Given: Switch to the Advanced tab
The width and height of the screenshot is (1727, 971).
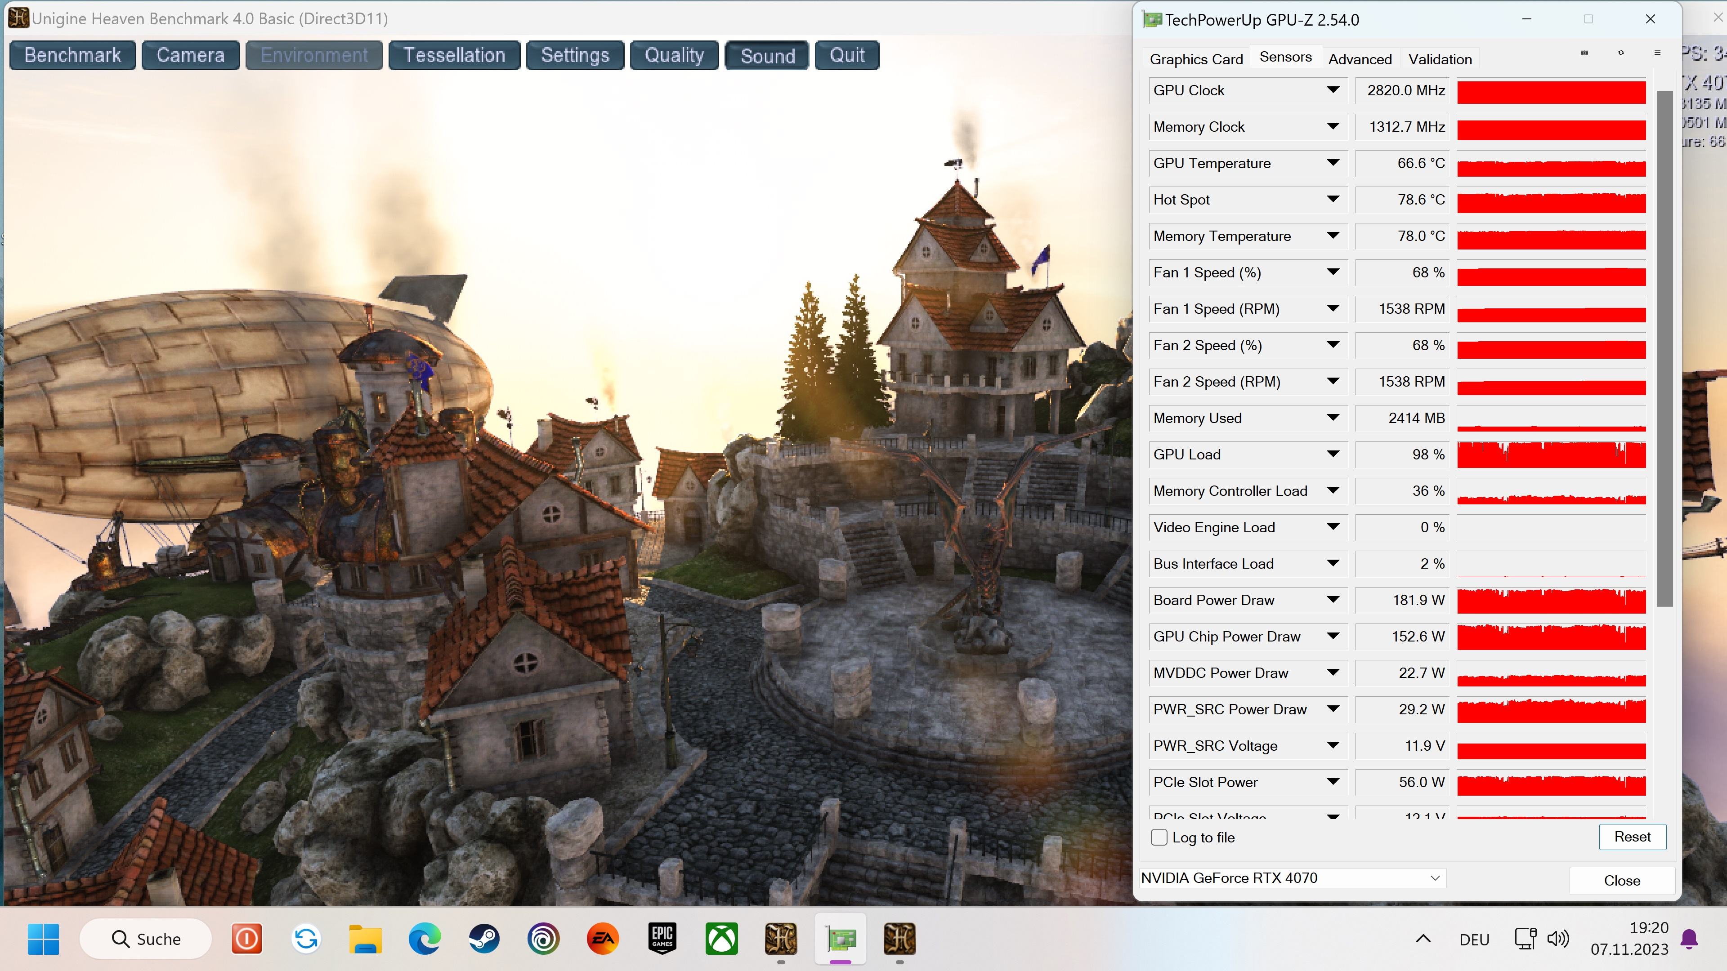Looking at the screenshot, I should [1360, 59].
